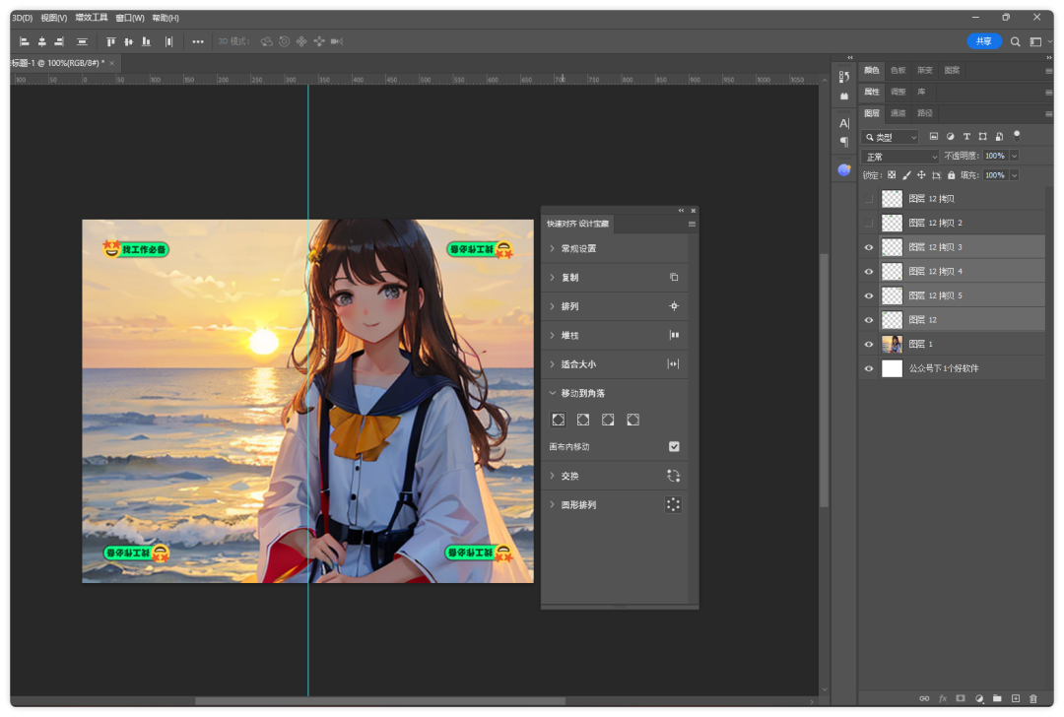
Task: Click the align left edges icon
Action: point(24,41)
